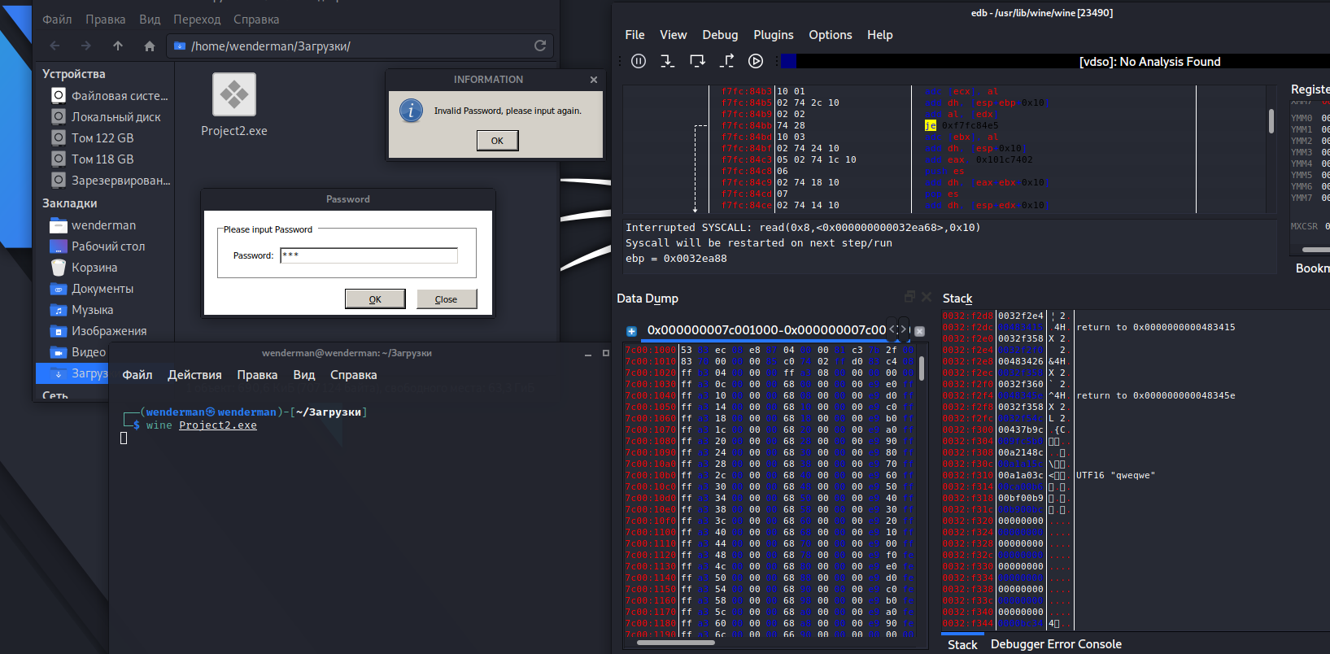Viewport: 1330px width, 654px height.
Task: Open terminal Вид menu
Action: click(x=303, y=375)
